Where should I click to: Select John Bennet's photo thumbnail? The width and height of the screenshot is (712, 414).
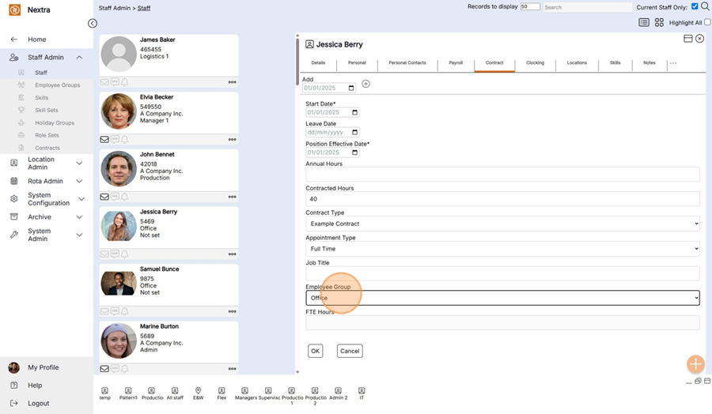point(119,169)
